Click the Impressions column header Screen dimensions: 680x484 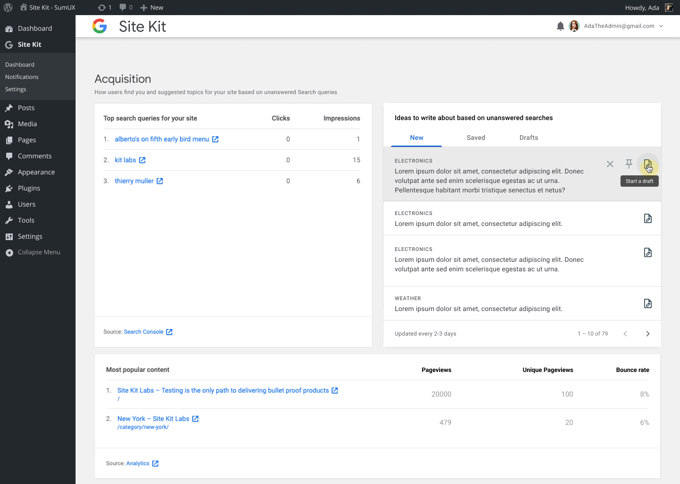(x=341, y=118)
